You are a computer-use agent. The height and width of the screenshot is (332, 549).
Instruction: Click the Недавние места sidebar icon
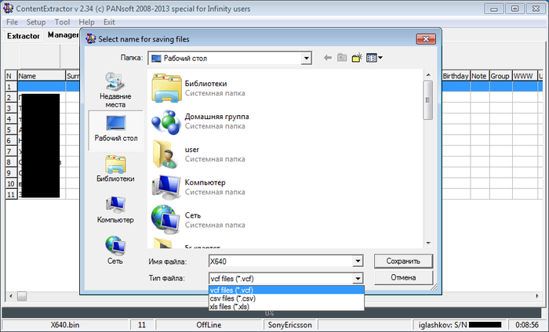click(115, 88)
